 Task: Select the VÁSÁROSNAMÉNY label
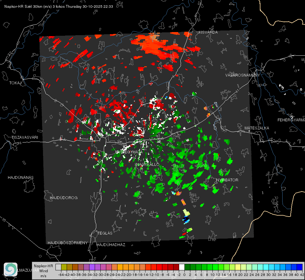pos(243,75)
